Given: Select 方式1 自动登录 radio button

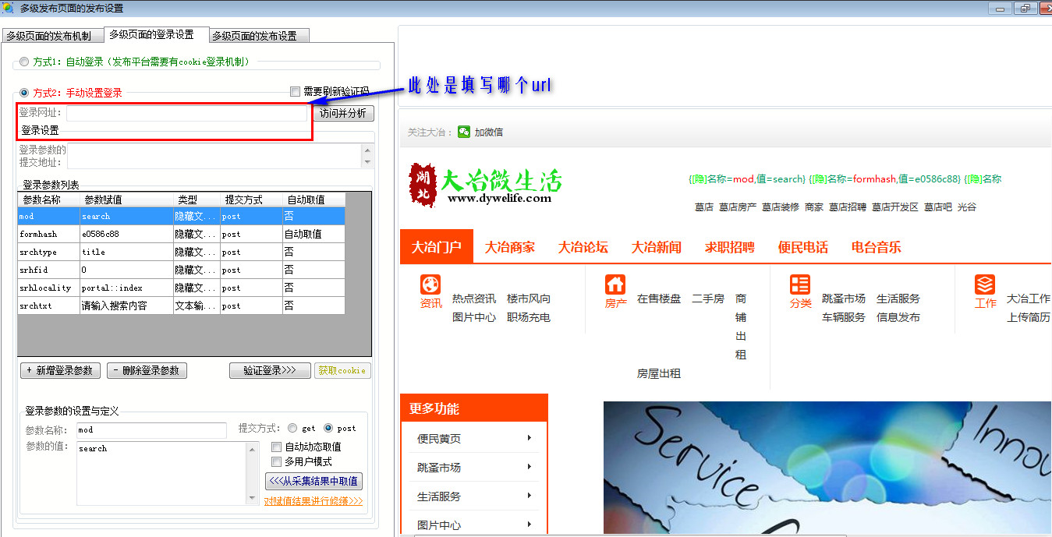Looking at the screenshot, I should coord(24,62).
